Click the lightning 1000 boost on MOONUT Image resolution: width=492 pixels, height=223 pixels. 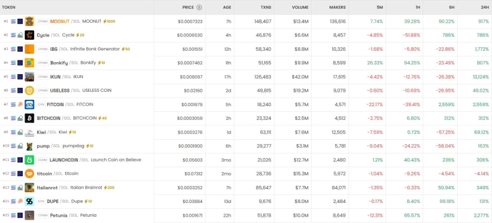pos(109,21)
